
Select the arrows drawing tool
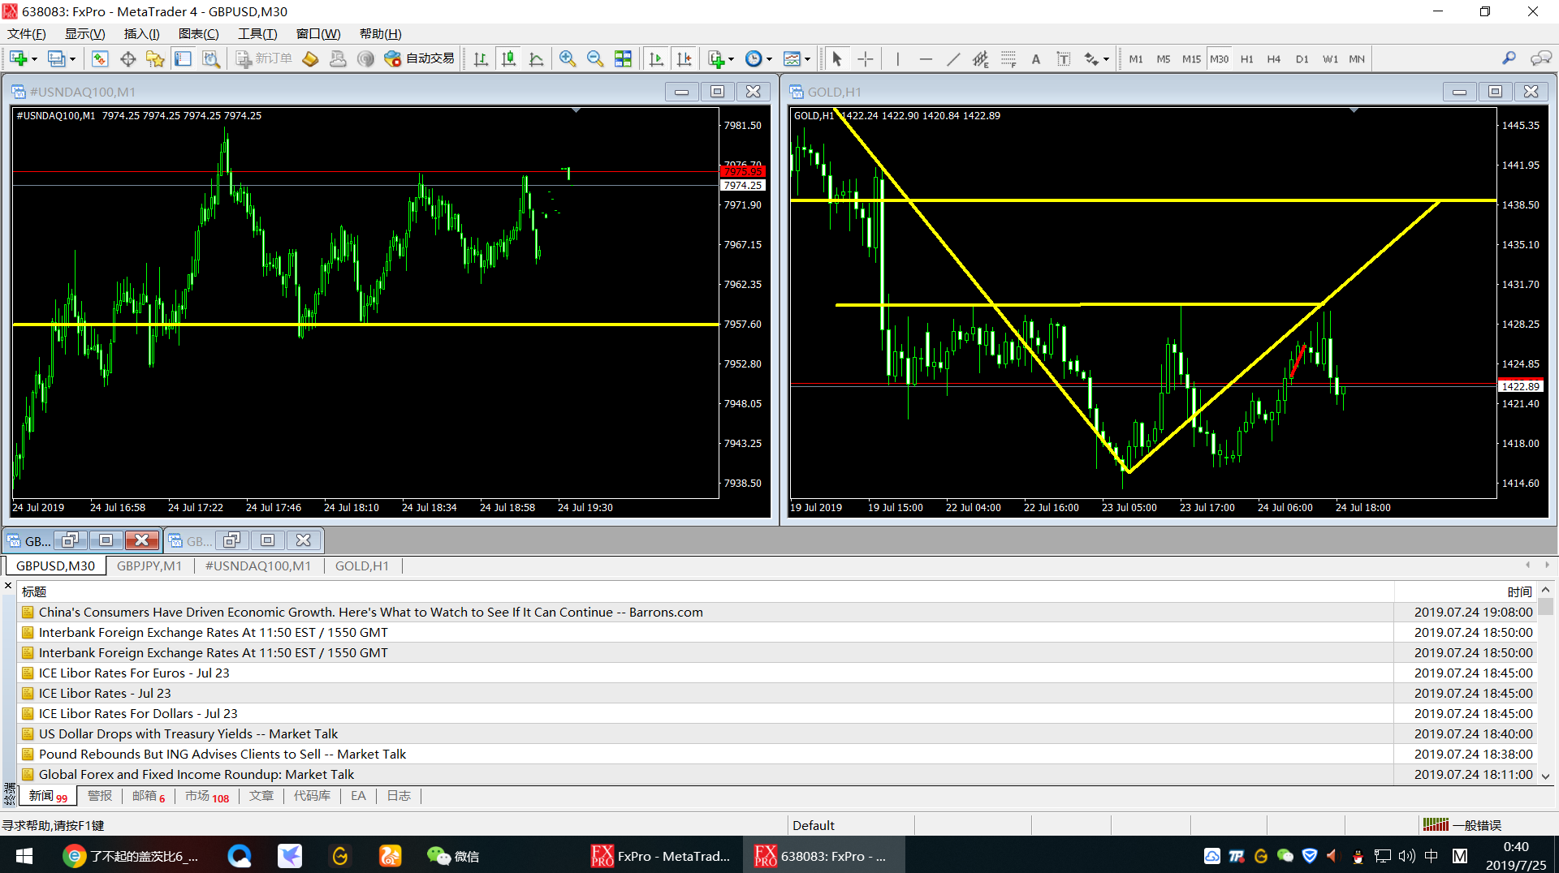(x=1092, y=58)
